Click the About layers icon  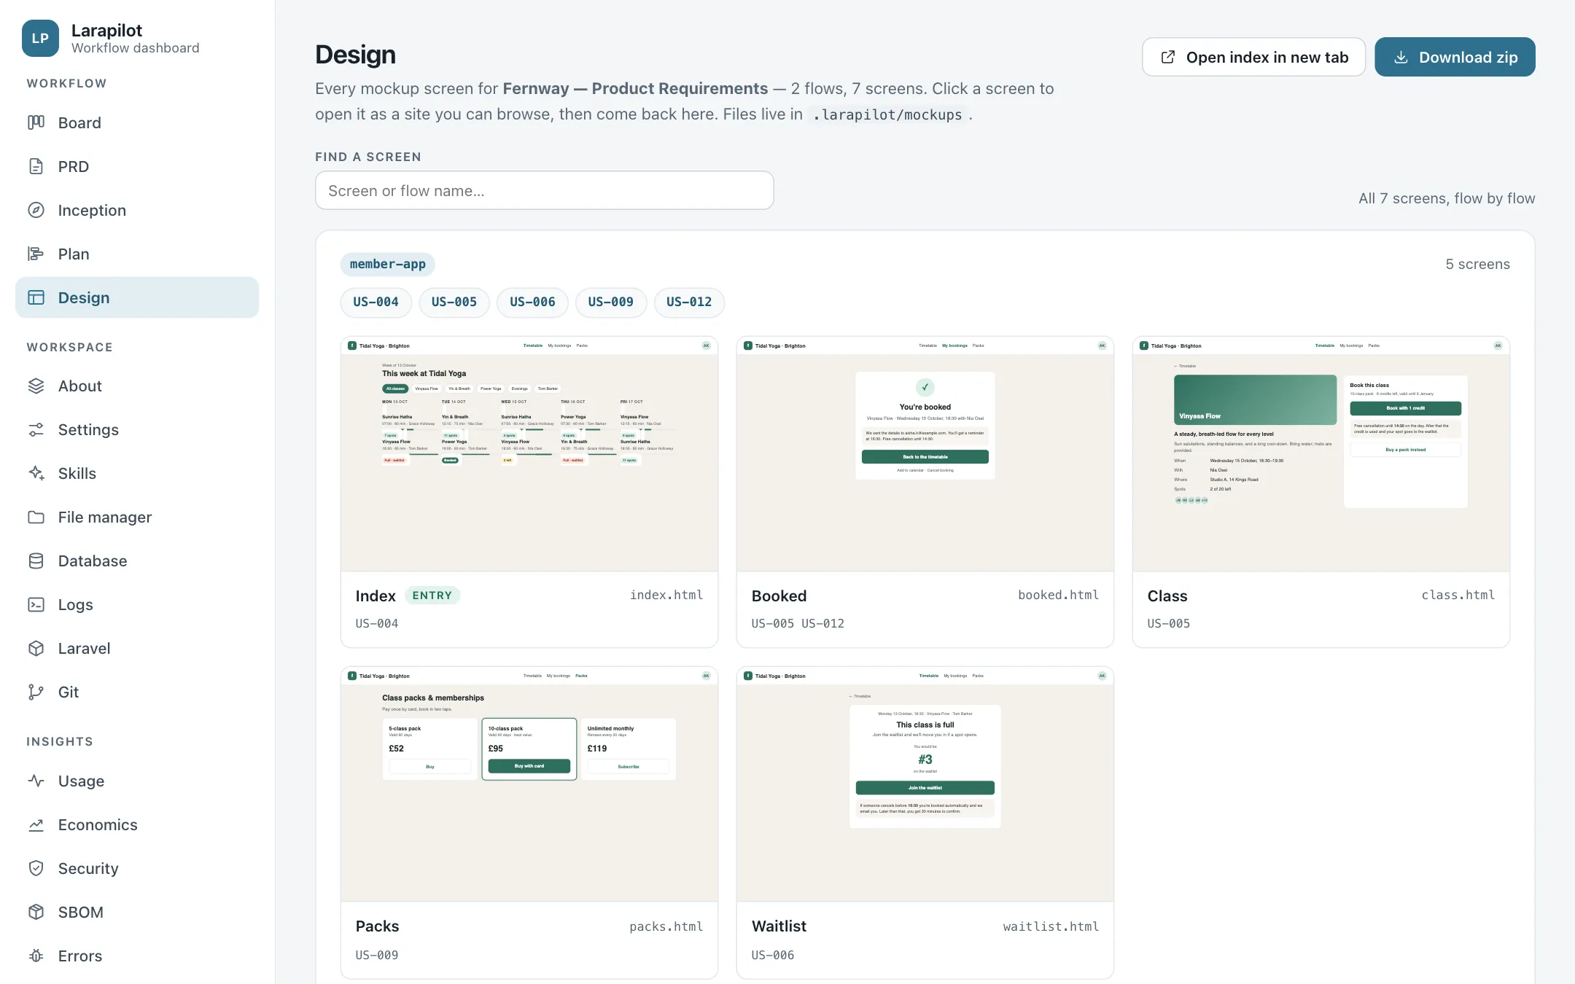(x=36, y=386)
